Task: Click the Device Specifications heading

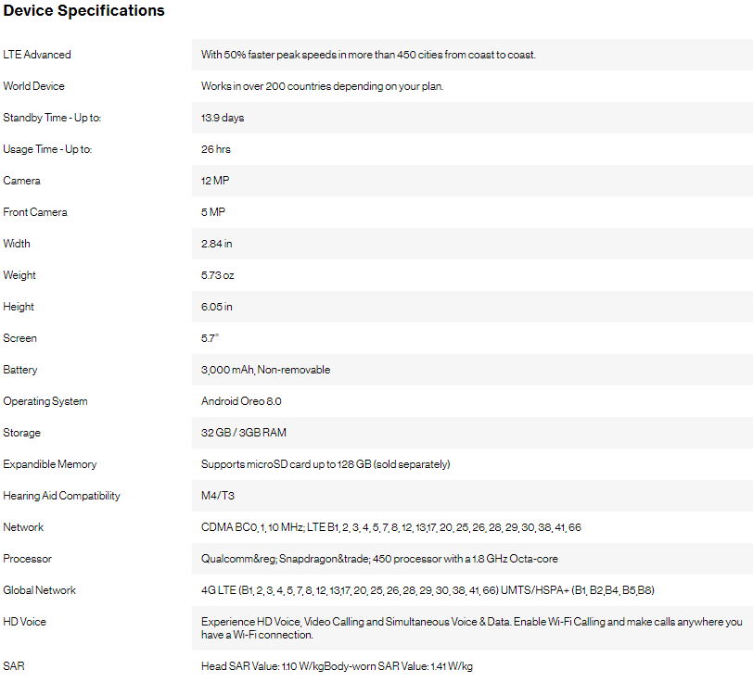Action: pyautogui.click(x=84, y=10)
